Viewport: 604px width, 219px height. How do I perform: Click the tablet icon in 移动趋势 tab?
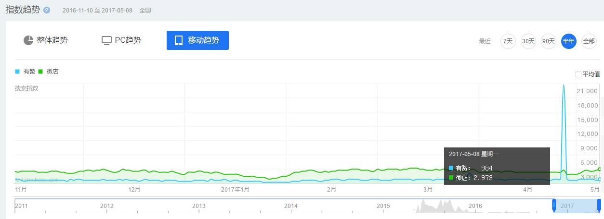[179, 40]
